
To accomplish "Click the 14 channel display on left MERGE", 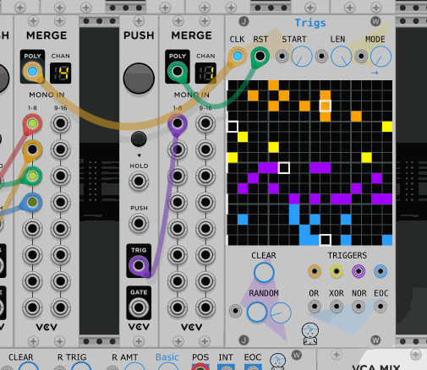I will click(61, 73).
